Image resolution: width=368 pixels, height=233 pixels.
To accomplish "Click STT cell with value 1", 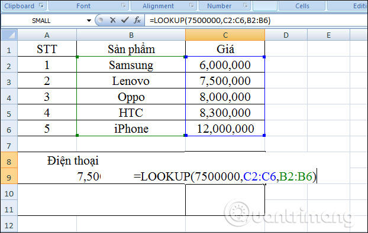I will 47,64.
